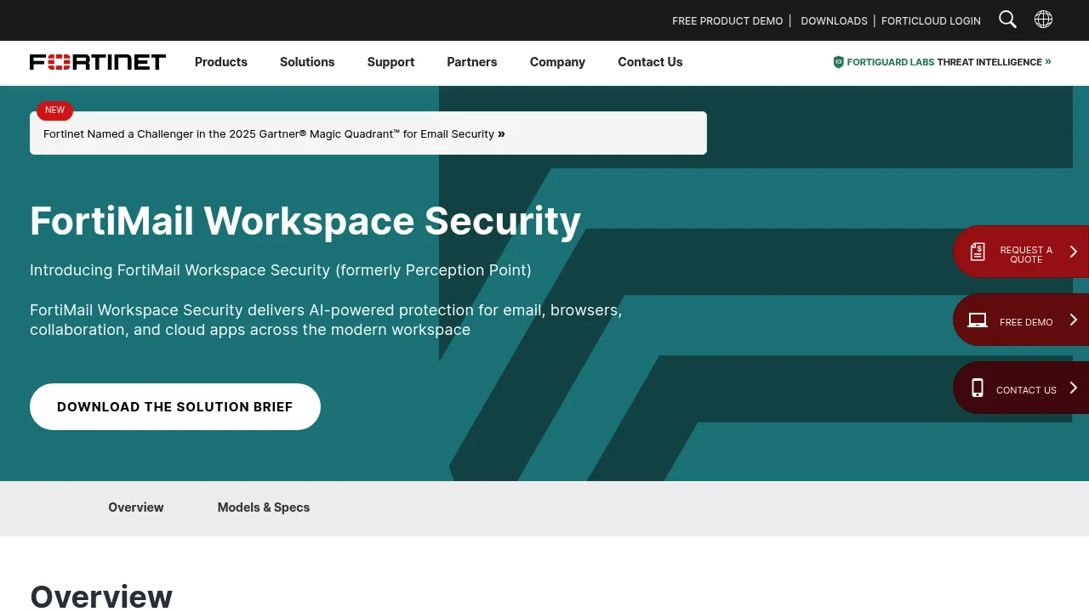Viewport: 1089px width, 612px height.
Task: Open the Solutions menu
Action: click(x=307, y=62)
